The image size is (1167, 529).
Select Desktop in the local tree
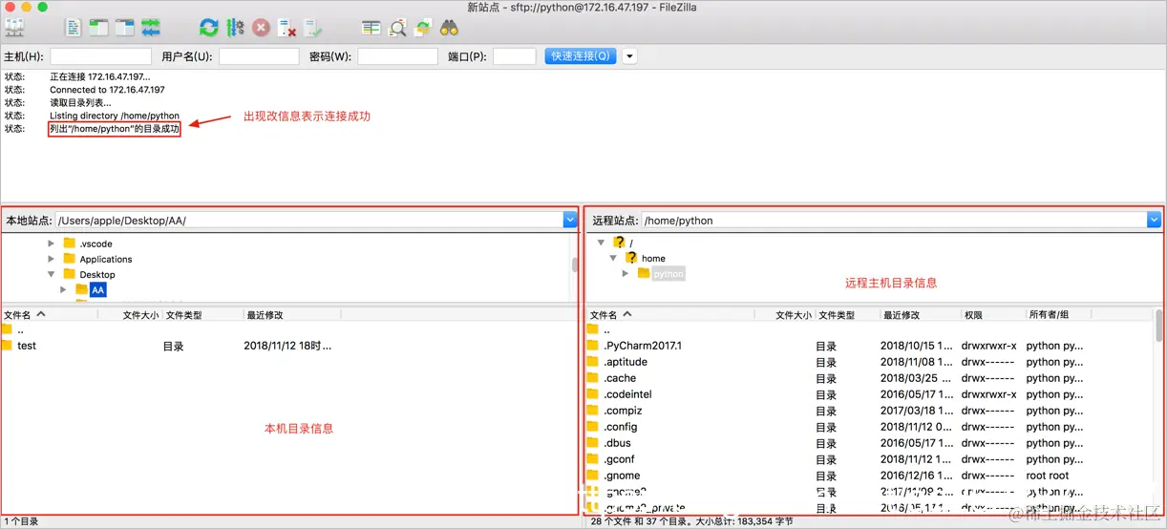pyautogui.click(x=97, y=274)
